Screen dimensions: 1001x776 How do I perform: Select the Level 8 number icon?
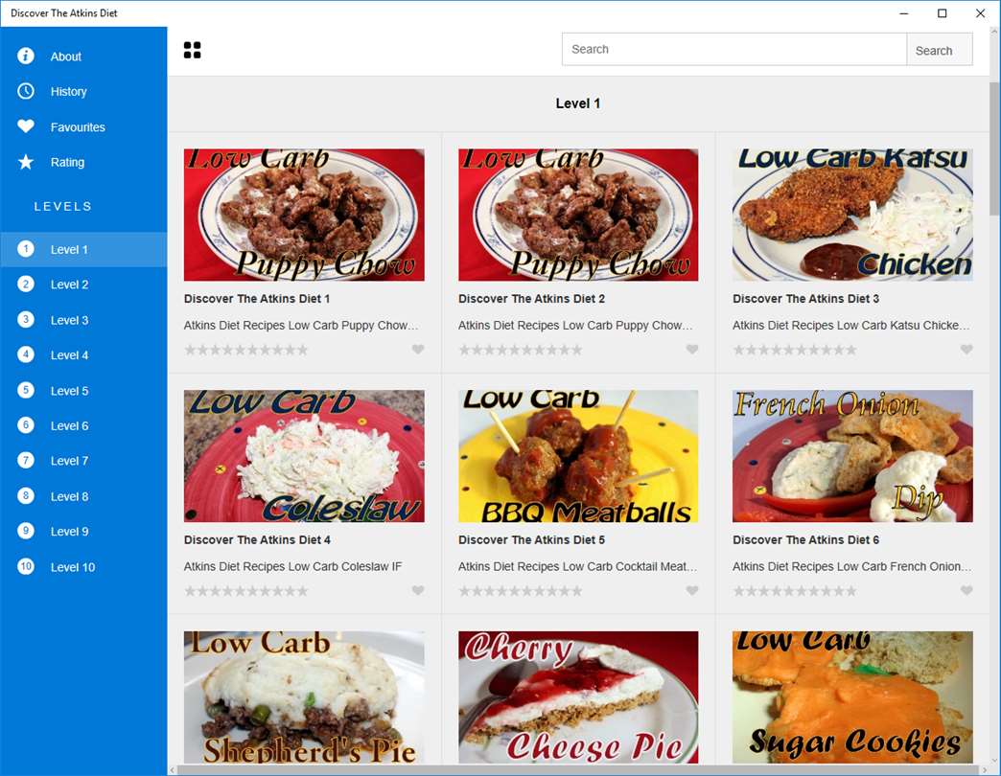click(x=26, y=496)
